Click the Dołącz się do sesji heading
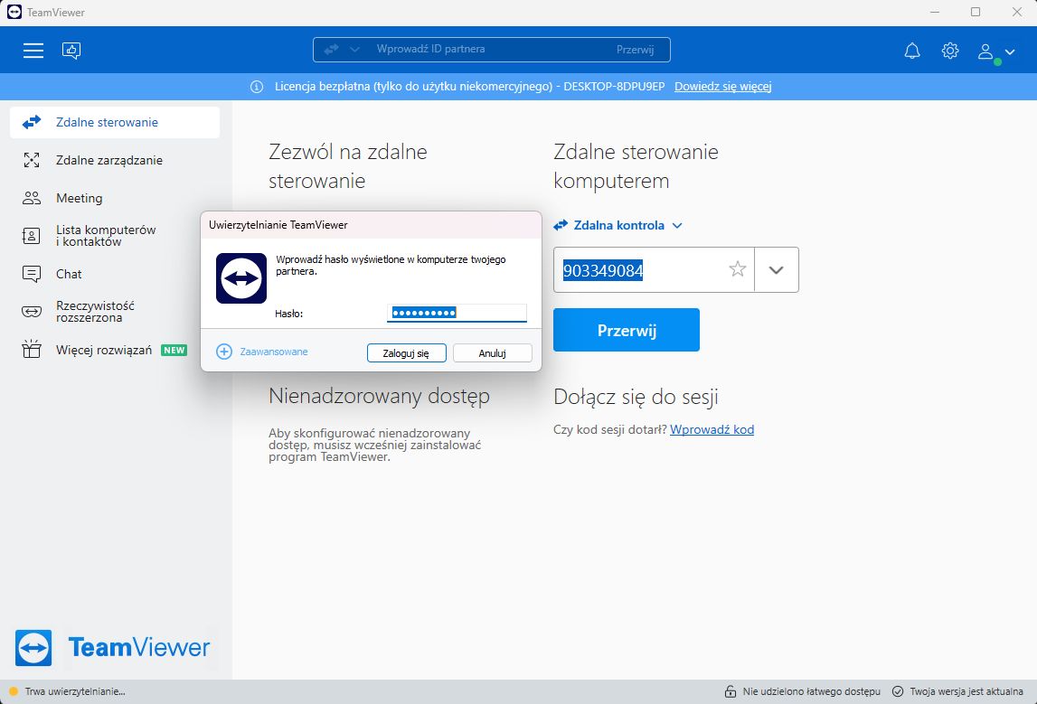1037x704 pixels. coord(636,397)
